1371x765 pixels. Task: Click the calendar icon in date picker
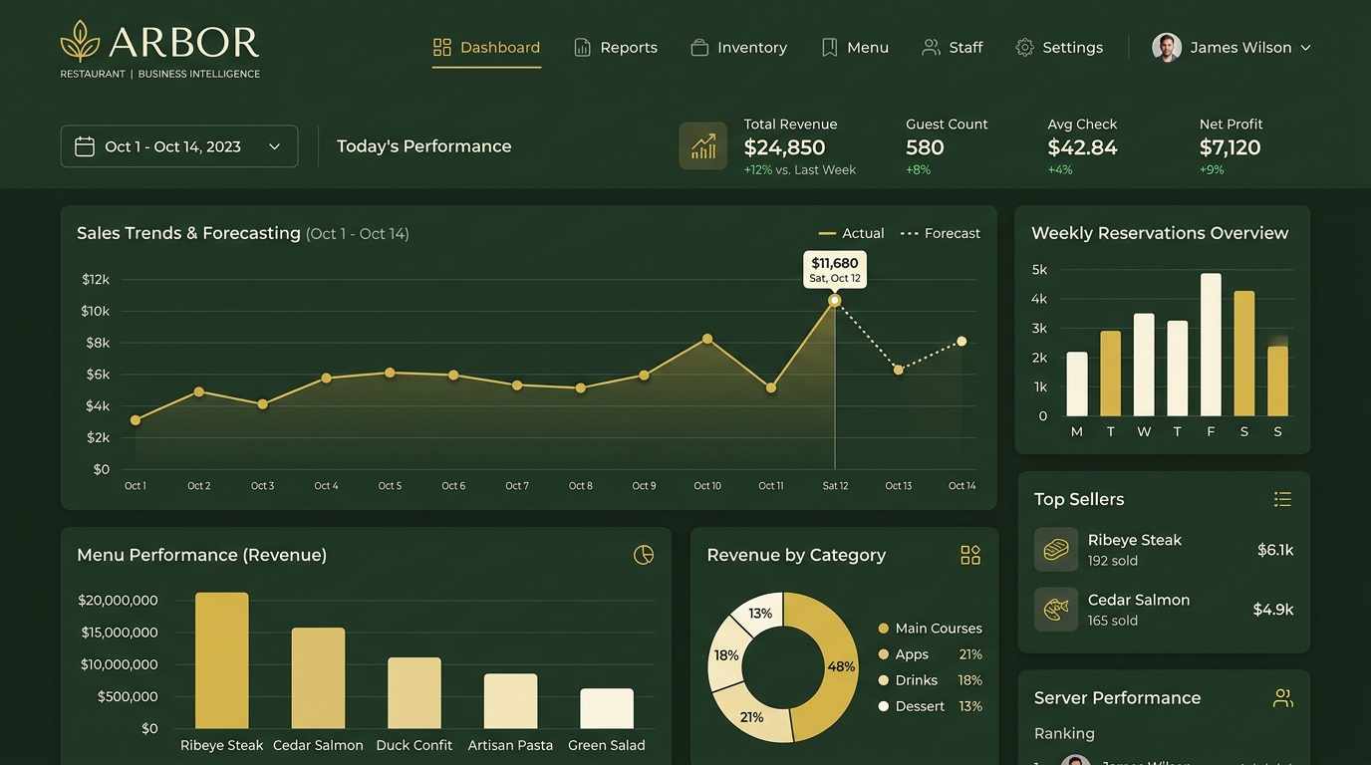[x=85, y=146]
